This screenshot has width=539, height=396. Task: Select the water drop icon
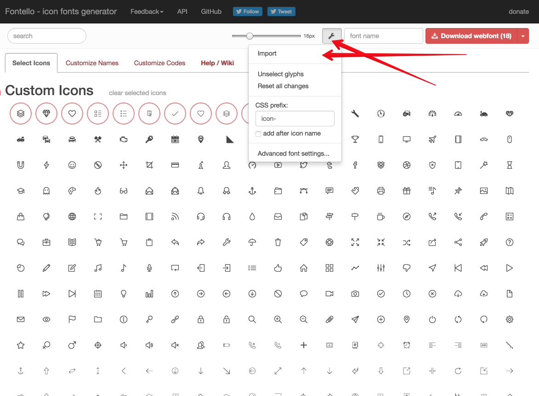click(252, 216)
